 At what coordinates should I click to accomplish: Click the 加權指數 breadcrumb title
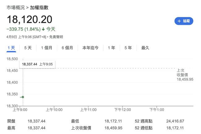click(39, 7)
